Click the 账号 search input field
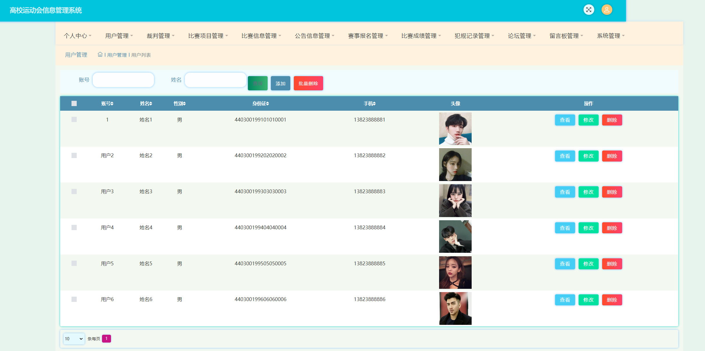This screenshot has height=351, width=705. tap(123, 80)
